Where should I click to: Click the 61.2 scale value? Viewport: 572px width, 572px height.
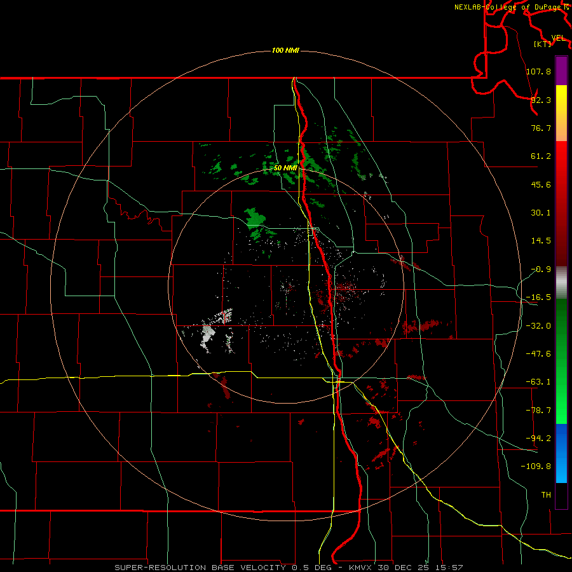(541, 156)
